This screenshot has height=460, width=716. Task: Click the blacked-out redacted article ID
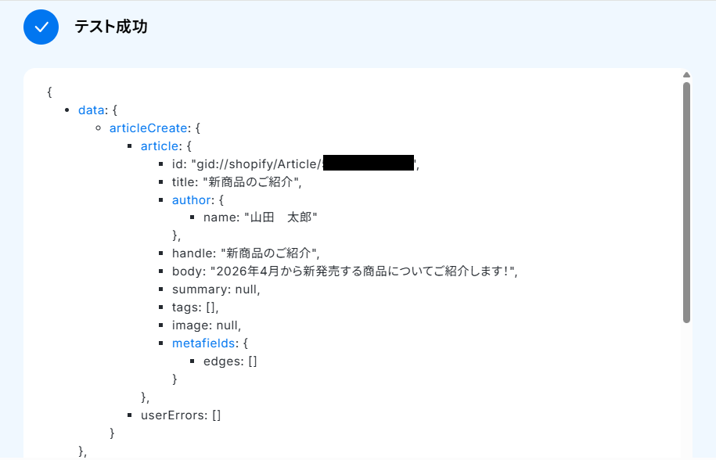[x=368, y=164]
